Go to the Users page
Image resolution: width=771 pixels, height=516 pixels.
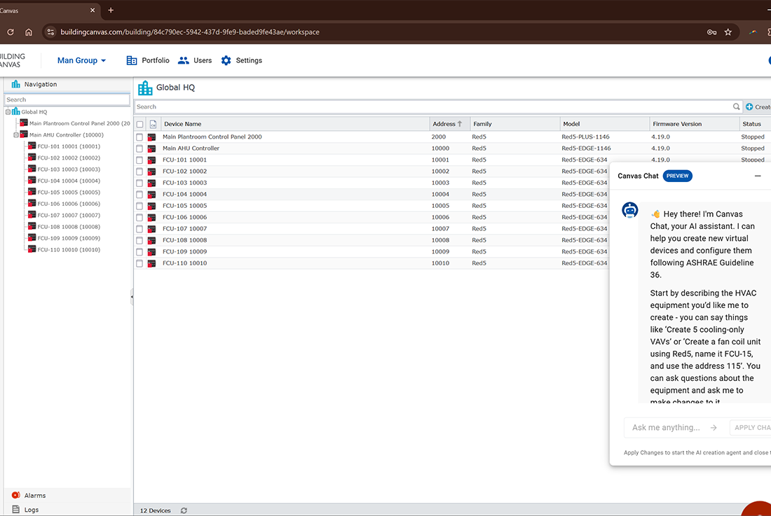pos(195,61)
